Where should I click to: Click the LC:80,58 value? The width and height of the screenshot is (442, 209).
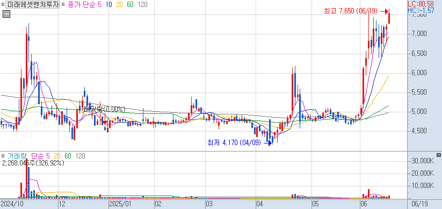coord(421,4)
